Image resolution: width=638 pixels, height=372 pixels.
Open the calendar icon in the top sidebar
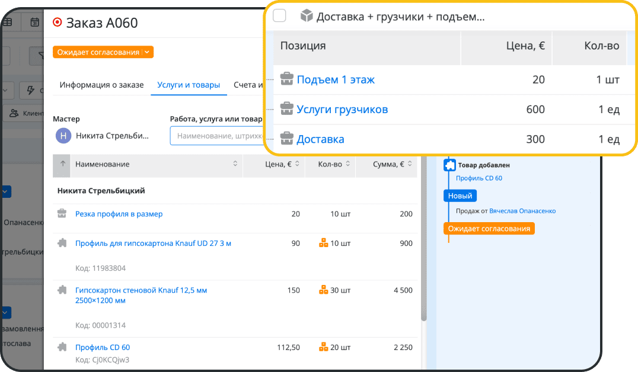[34, 21]
